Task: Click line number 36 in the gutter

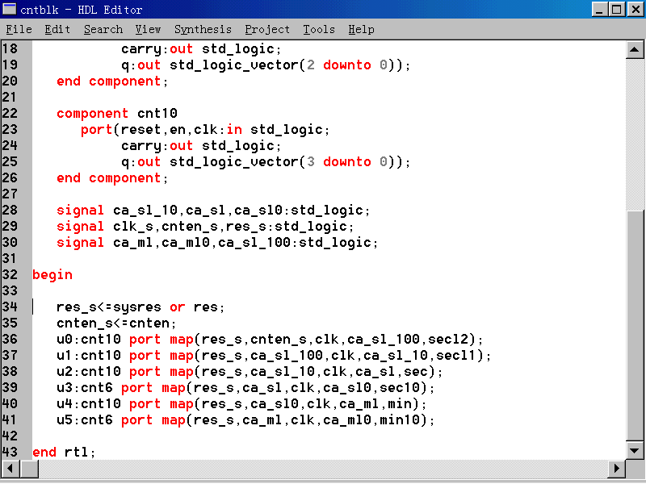Action: tap(10, 340)
